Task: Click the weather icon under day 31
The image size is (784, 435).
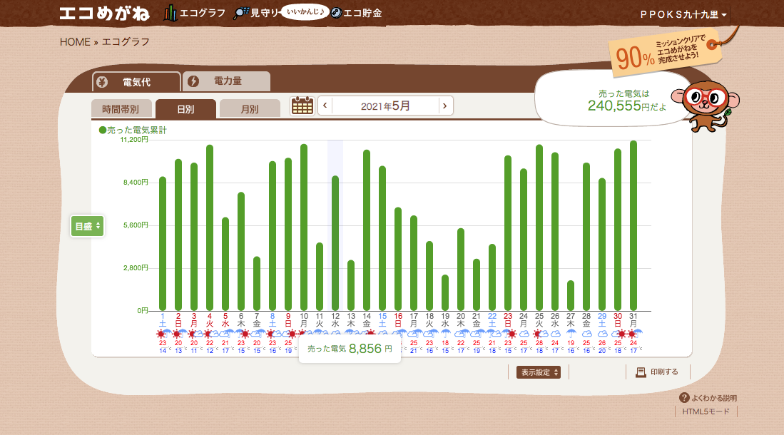Action: point(634,334)
